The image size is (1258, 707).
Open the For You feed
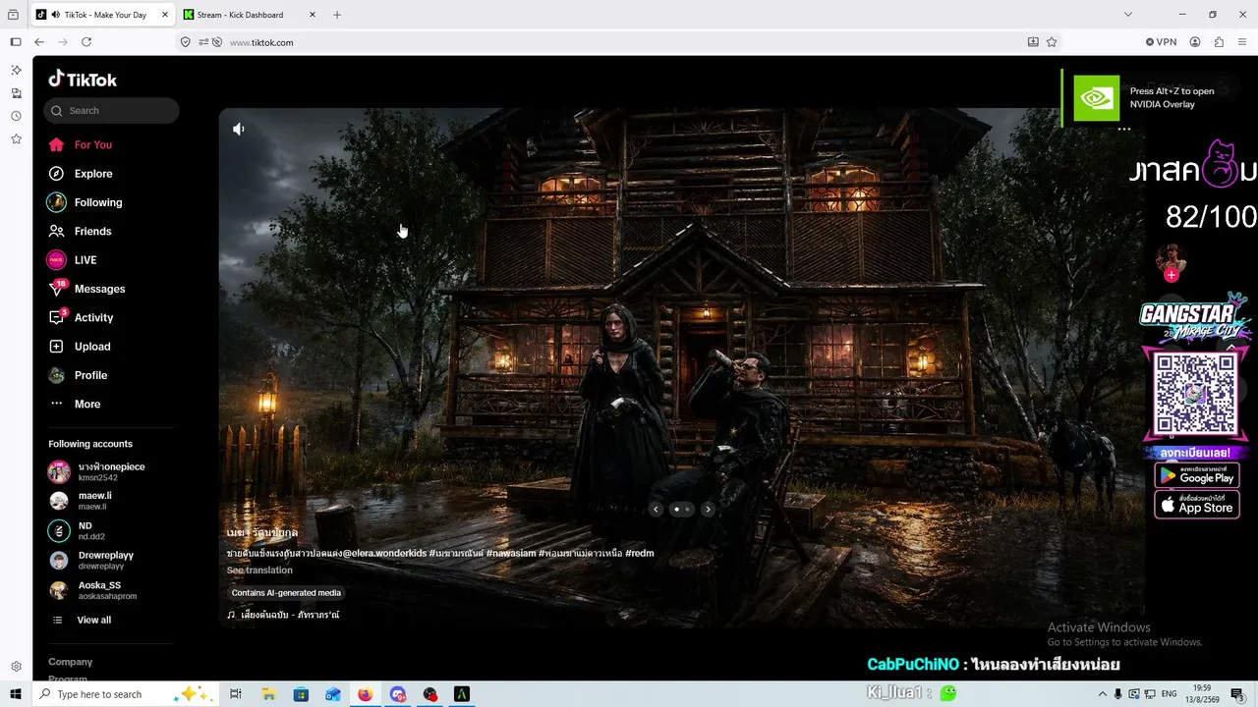pos(80,144)
